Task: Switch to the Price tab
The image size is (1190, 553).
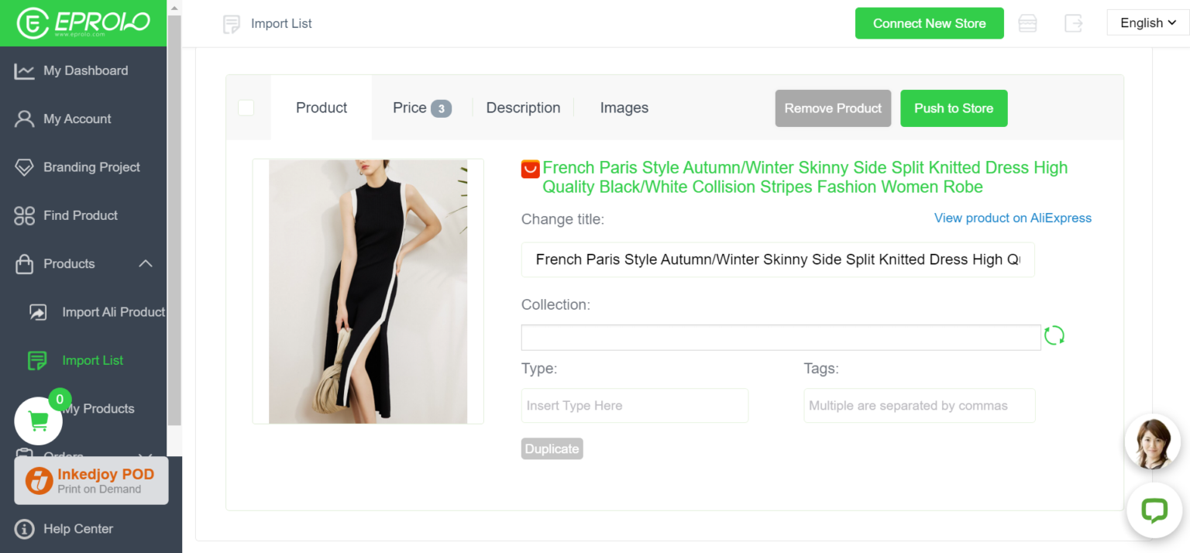Action: point(411,108)
